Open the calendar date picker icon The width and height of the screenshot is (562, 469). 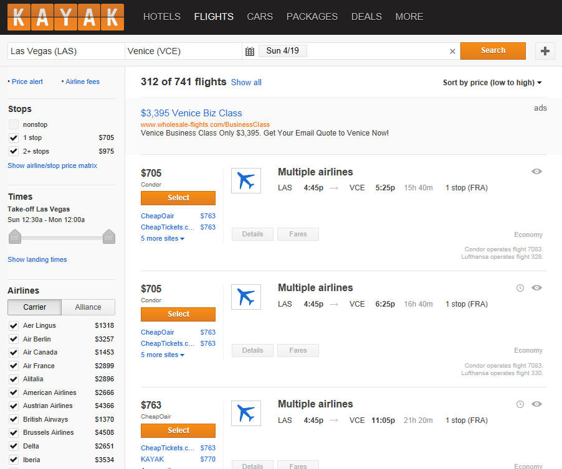tap(250, 51)
